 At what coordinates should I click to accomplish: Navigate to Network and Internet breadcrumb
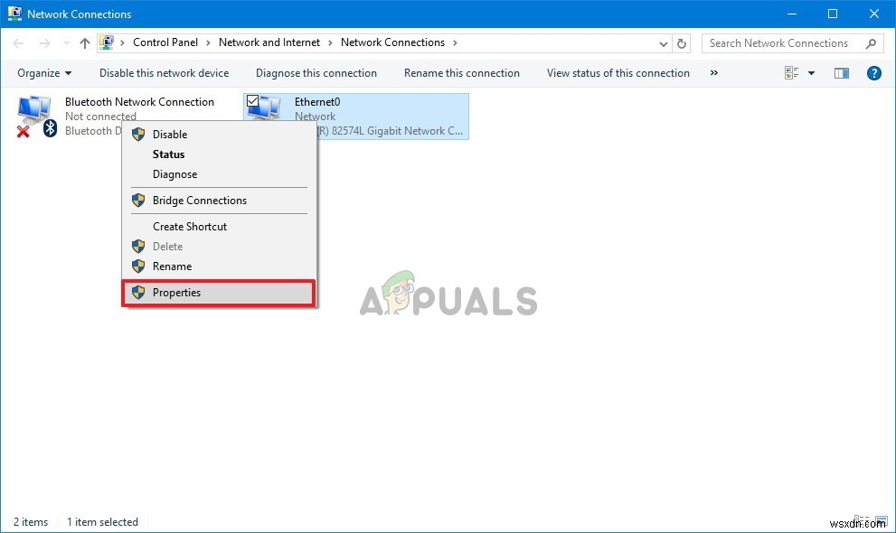pos(269,42)
